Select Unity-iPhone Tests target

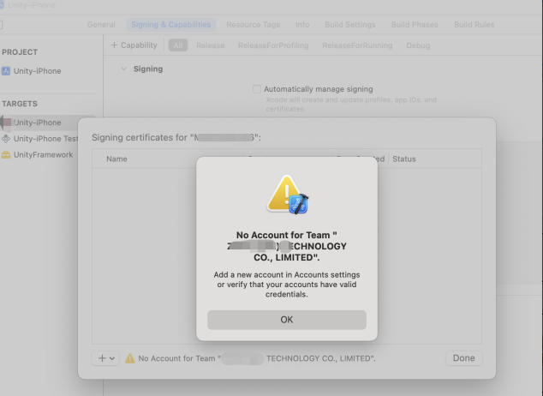coord(45,139)
